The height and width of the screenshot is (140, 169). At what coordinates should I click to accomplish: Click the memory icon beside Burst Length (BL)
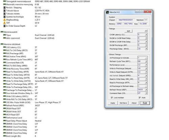4,136
